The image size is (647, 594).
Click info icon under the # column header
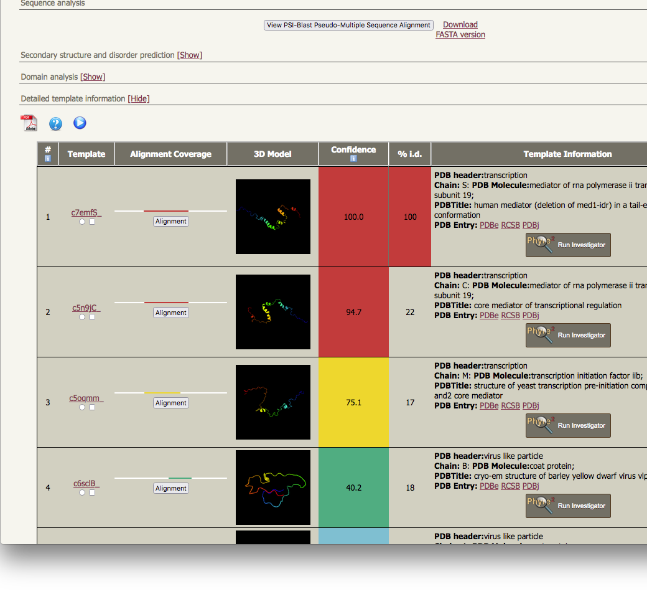point(48,159)
